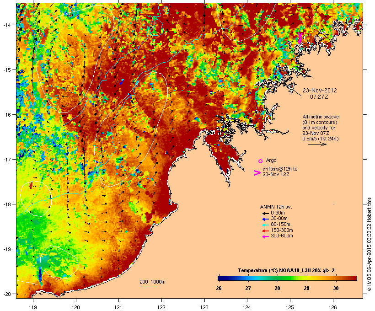Click the blue 30-80m arrow legend symbol
The image size is (375, 311).
click(x=265, y=219)
